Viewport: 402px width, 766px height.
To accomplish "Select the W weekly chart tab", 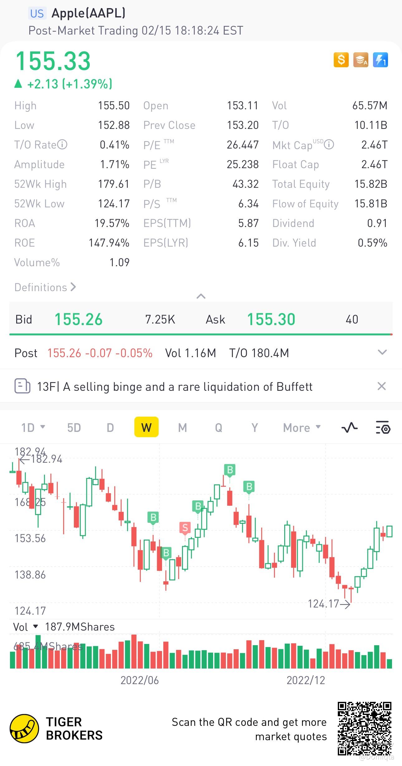I will click(x=146, y=427).
